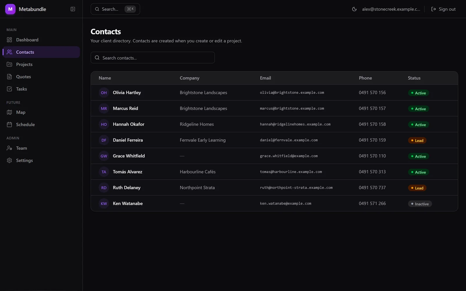Click the Schedule calendar icon
466x291 pixels.
coord(9,125)
